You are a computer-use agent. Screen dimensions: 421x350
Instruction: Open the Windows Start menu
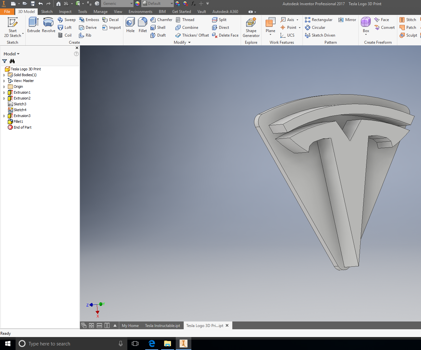8,344
